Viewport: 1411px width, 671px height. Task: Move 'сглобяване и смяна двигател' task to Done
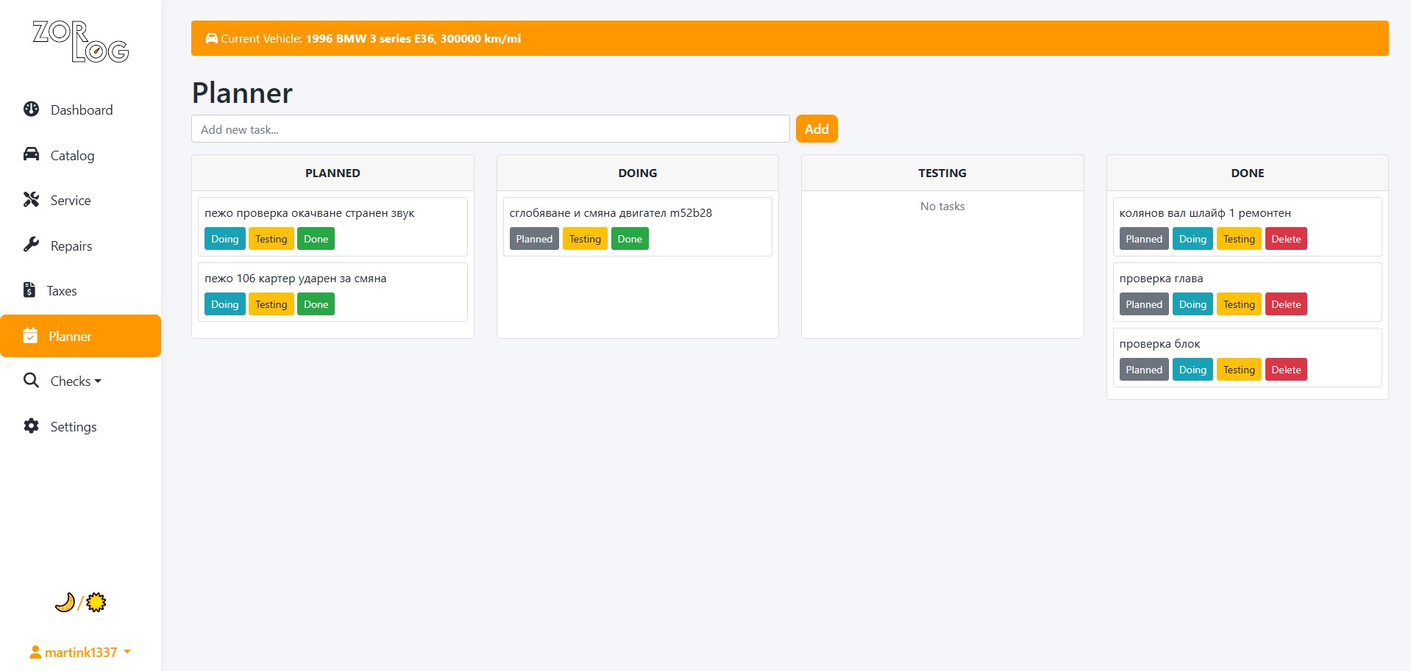(x=629, y=239)
